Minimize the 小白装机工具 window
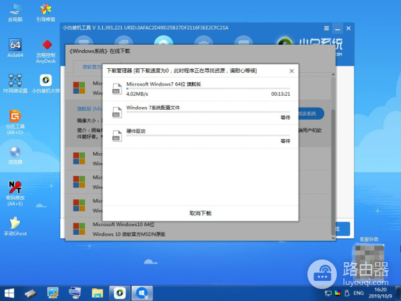The width and height of the screenshot is (401, 301). [338, 28]
